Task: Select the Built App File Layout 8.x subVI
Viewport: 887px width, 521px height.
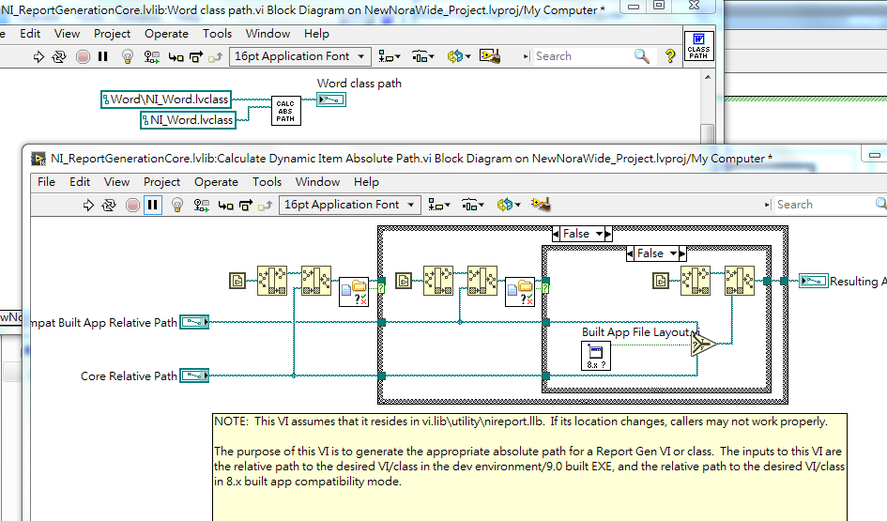Action: [596, 357]
